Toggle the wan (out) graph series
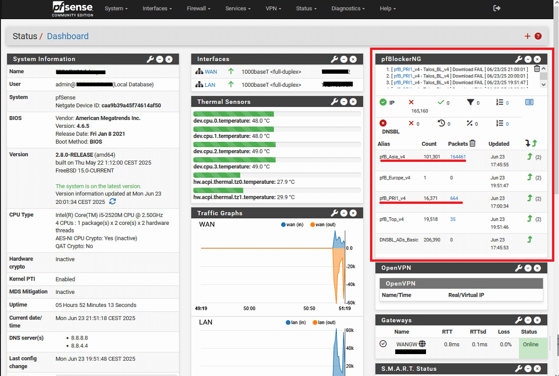559x376 pixels. click(322, 224)
